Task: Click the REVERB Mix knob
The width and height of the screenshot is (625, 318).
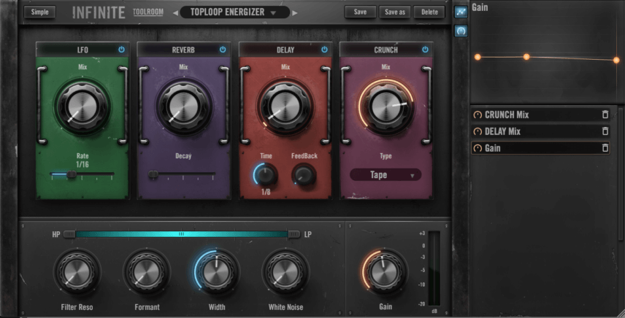Action: click(x=184, y=106)
